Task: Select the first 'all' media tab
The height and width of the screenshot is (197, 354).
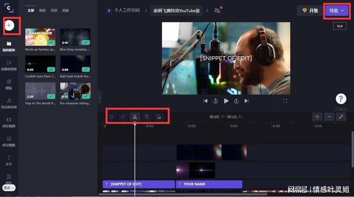Action: (x=31, y=10)
